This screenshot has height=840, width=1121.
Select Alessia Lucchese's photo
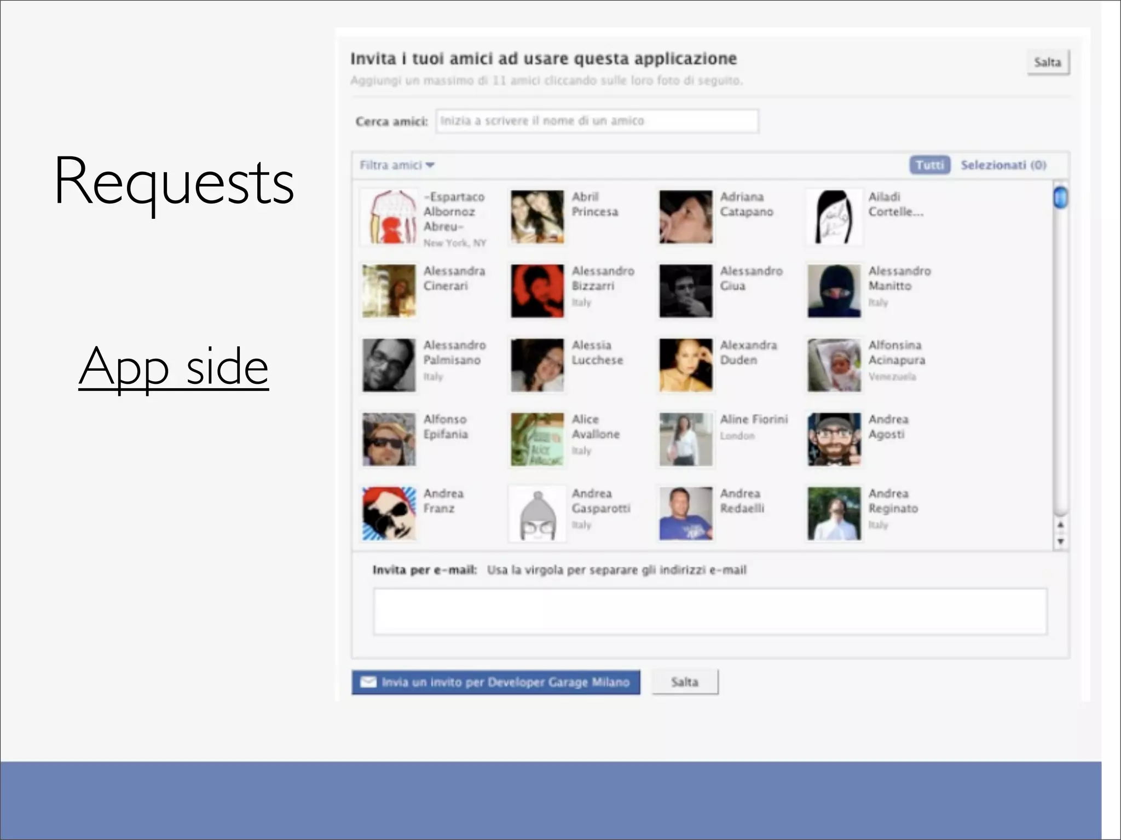coord(538,365)
